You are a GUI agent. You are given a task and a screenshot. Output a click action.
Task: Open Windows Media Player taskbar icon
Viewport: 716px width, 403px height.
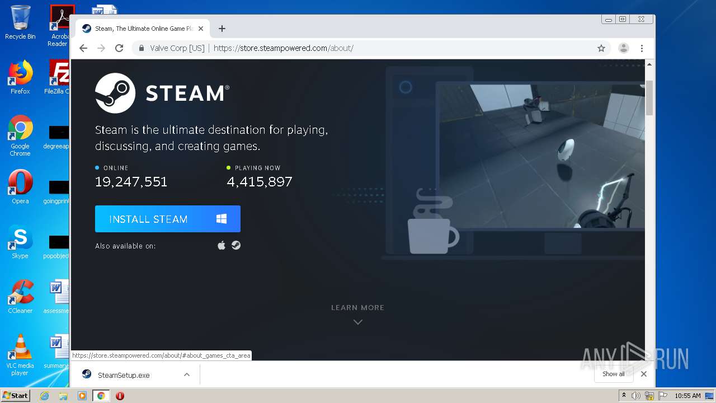[x=82, y=396]
